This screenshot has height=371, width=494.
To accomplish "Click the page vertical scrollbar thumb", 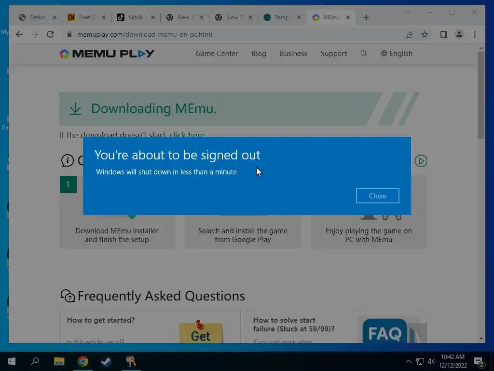I will coord(481,95).
